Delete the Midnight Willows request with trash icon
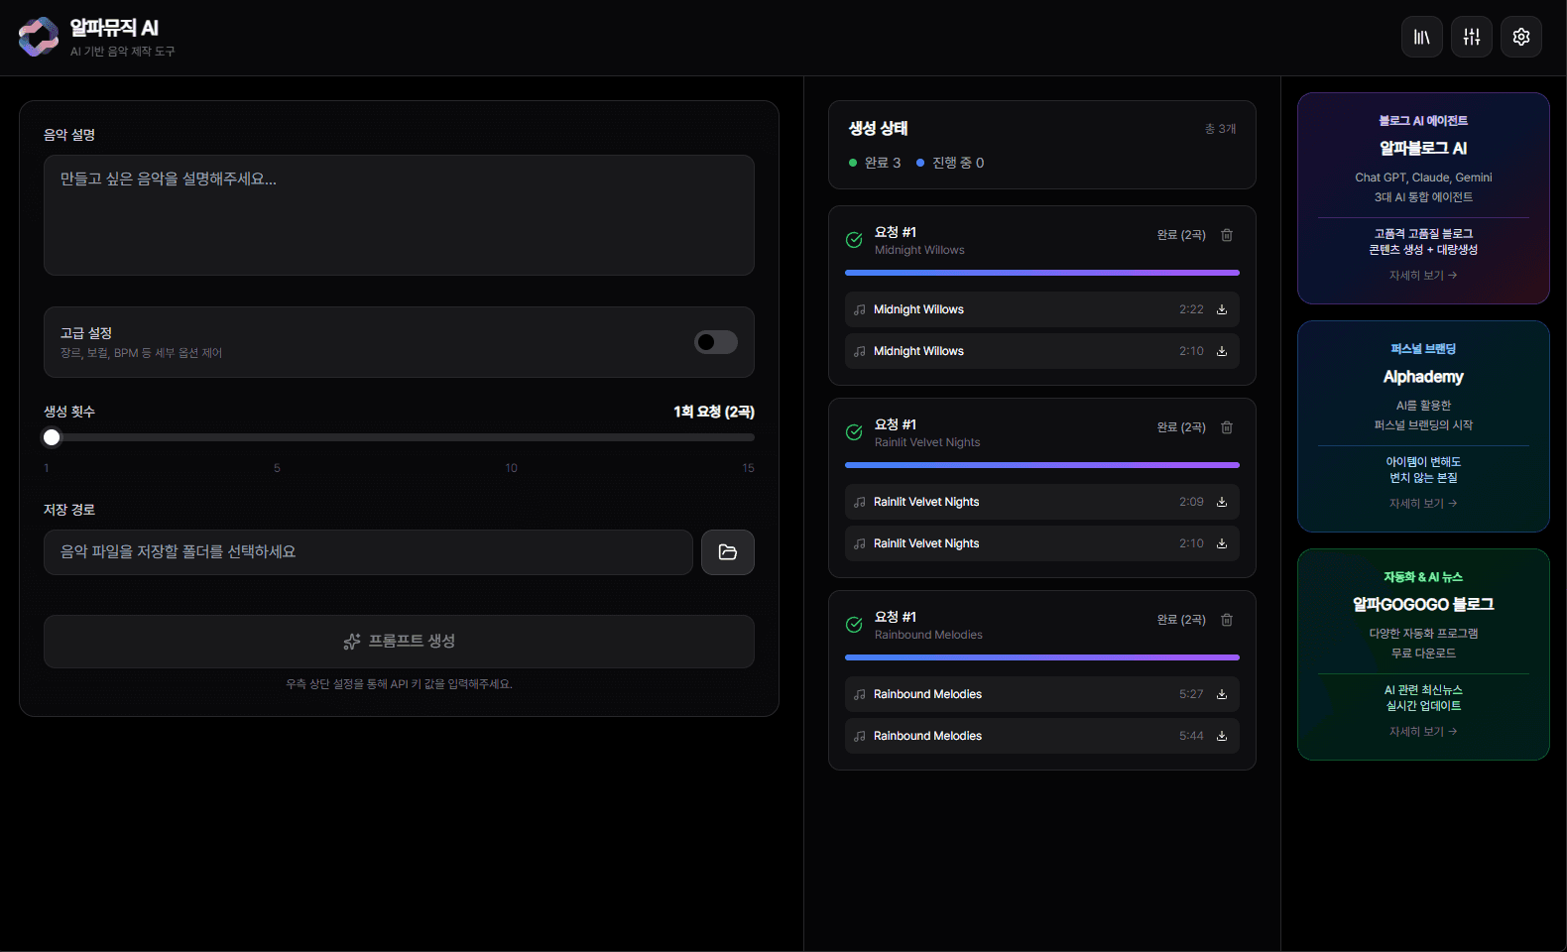The width and height of the screenshot is (1567, 952). coord(1227,235)
